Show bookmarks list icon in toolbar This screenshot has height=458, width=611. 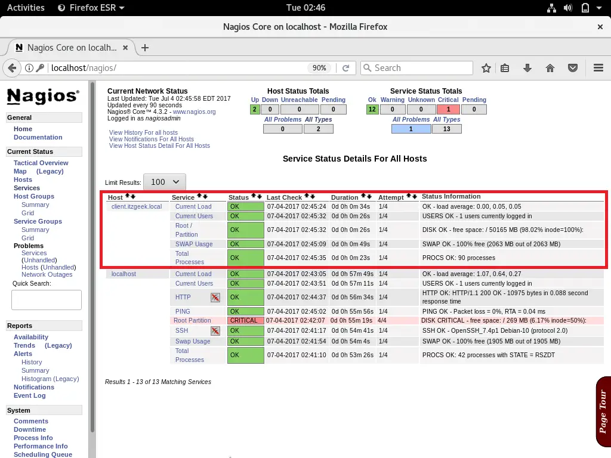[x=505, y=68]
